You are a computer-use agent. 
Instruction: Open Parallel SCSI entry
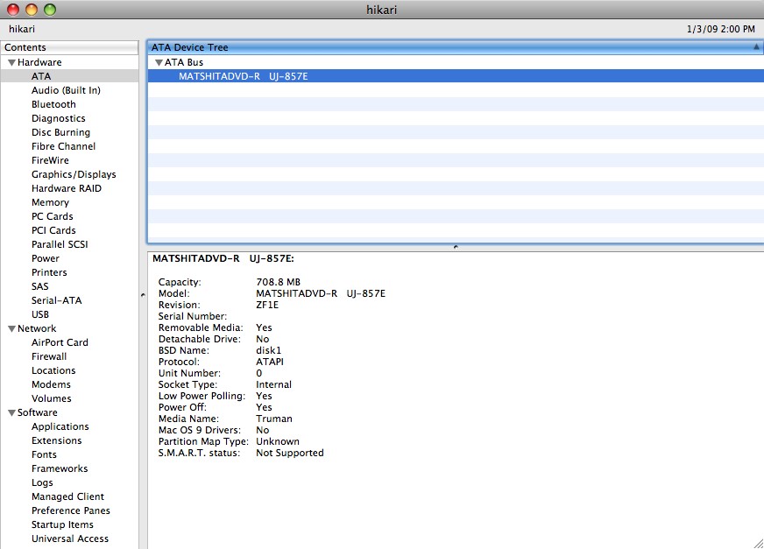(60, 244)
